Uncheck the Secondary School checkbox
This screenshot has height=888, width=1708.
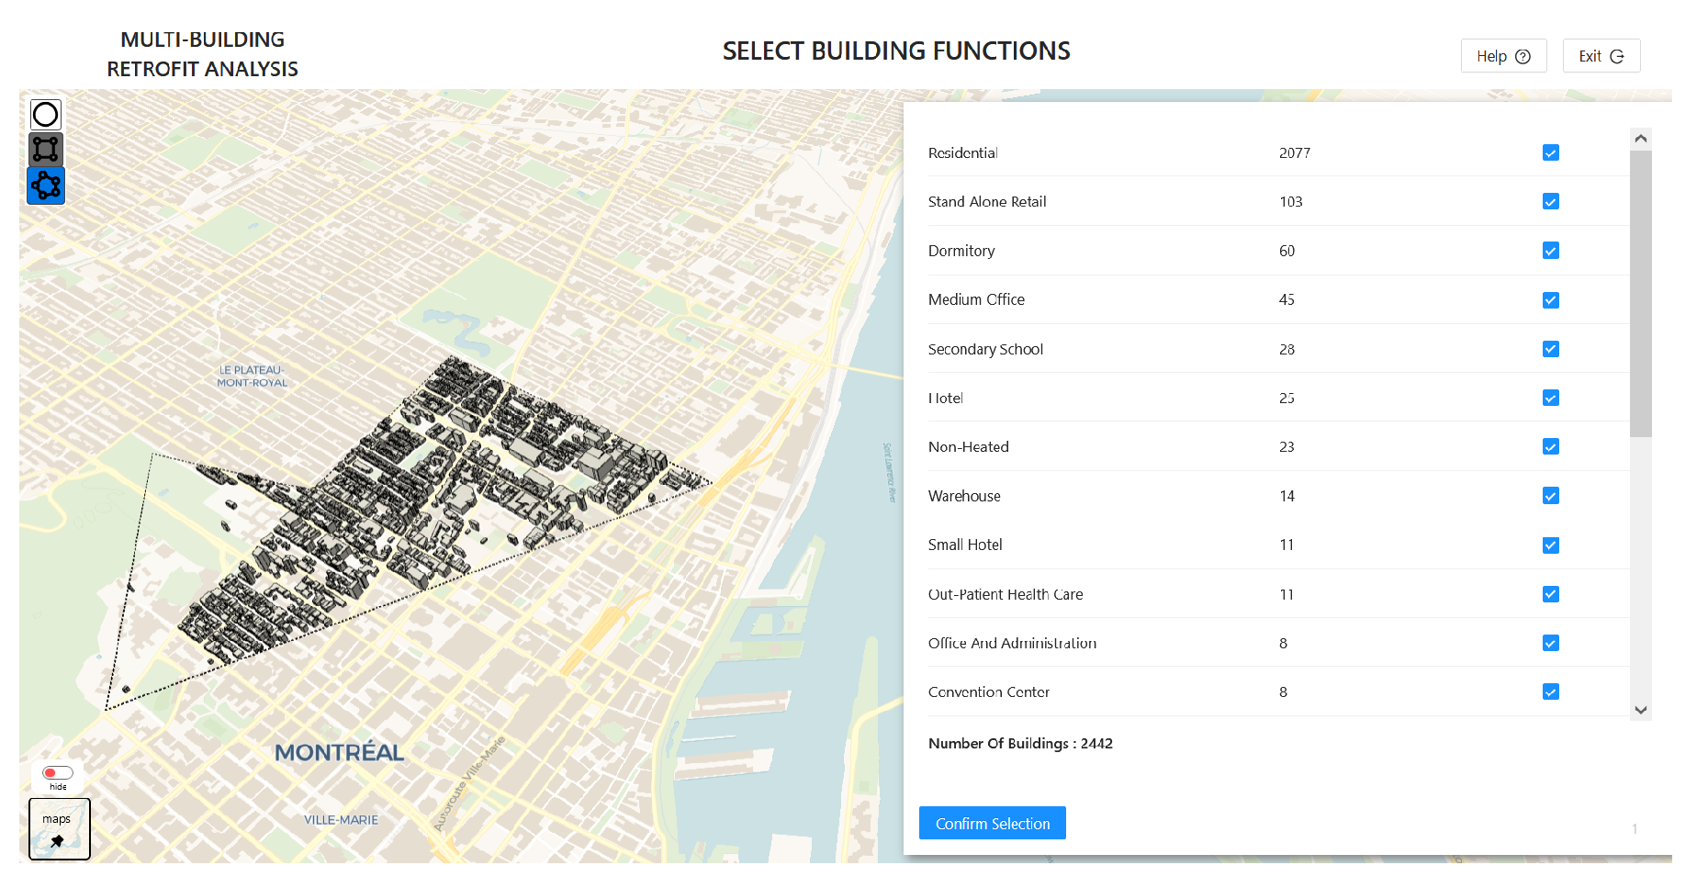[1550, 349]
